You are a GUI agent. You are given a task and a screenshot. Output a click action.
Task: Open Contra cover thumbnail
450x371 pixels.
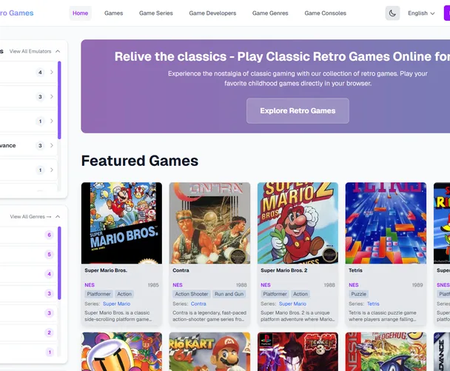[209, 223]
